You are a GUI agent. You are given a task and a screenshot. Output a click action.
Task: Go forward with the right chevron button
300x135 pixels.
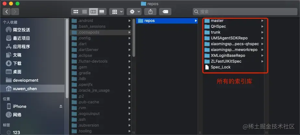15,12
